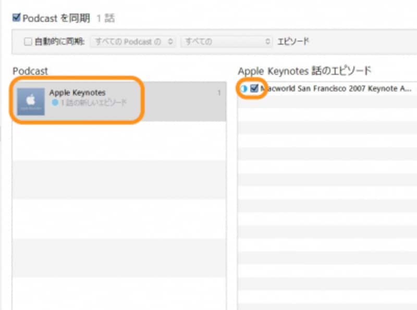Image resolution: width=417 pixels, height=310 pixels.
Task: Click the 1 話の新しいエピソード text
Action: click(94, 102)
